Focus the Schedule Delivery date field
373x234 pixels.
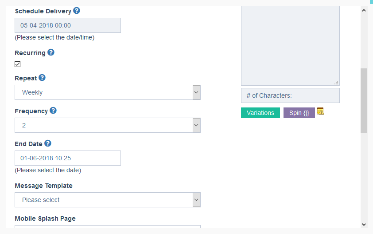(x=68, y=25)
